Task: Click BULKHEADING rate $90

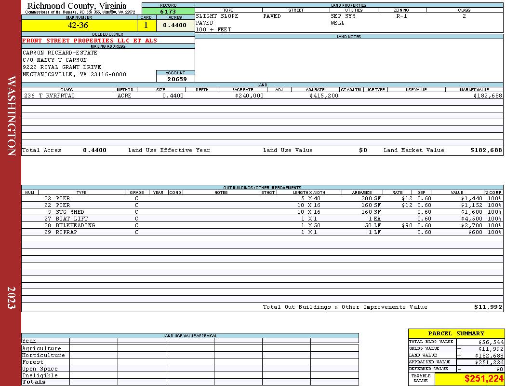Action: coord(407,225)
